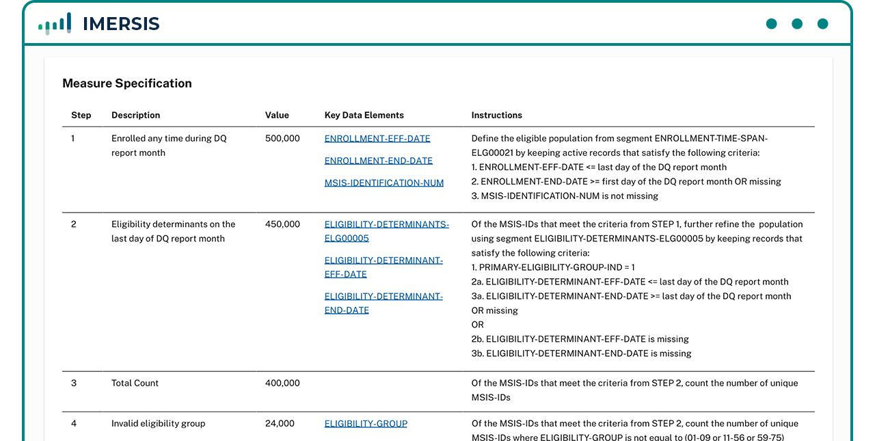Open the ELIGIBILITY-DETERMINANTS-ELG00005 link
Image resolution: width=875 pixels, height=441 pixels.
(x=387, y=231)
